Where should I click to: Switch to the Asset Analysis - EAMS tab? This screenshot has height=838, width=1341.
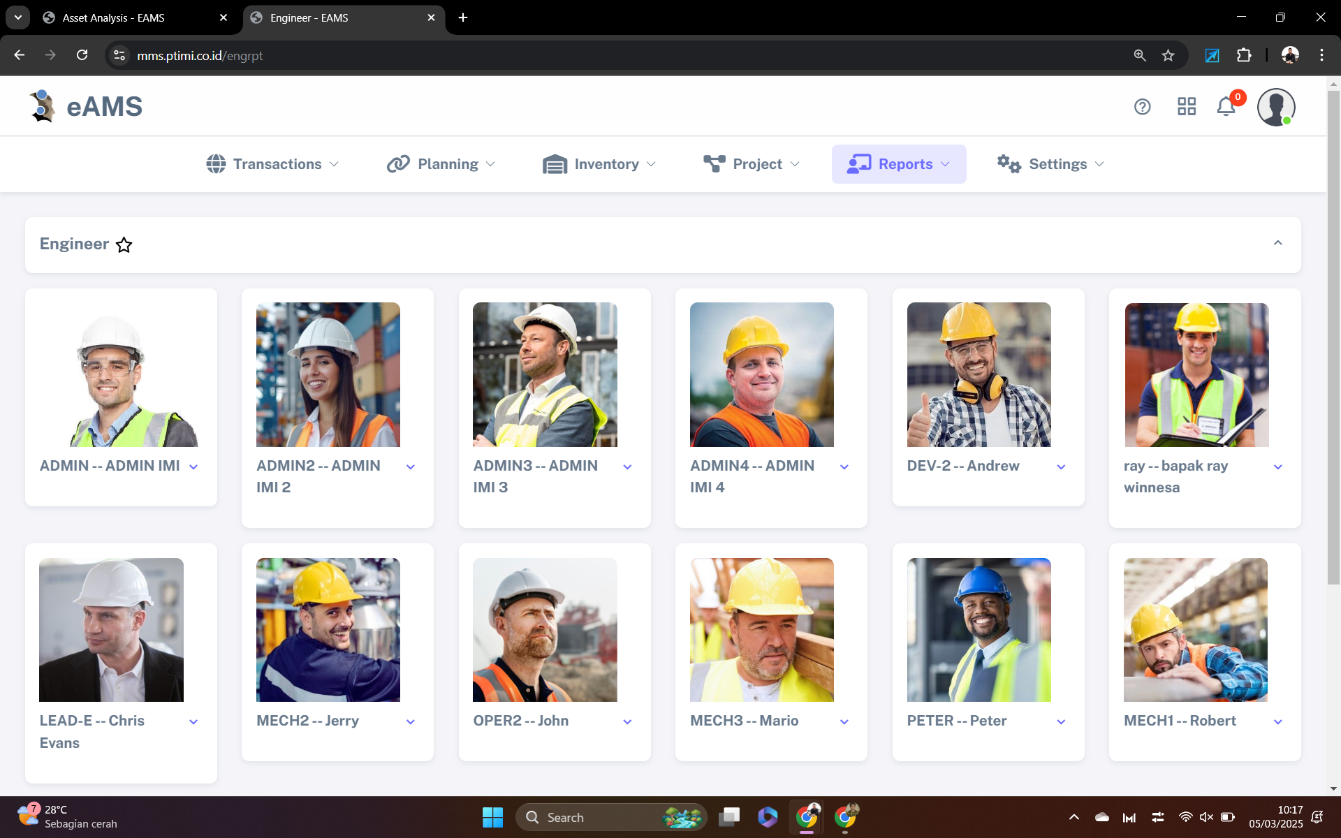pos(114,17)
